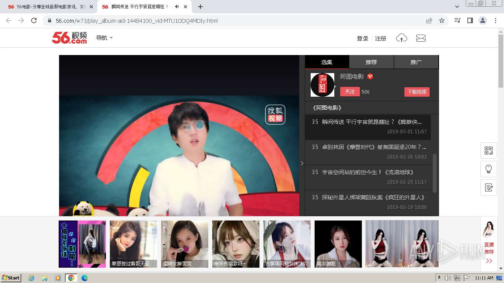Launch Internet Explorer from taskbar
Viewport: 504px width, 283px height.
[x=31, y=278]
